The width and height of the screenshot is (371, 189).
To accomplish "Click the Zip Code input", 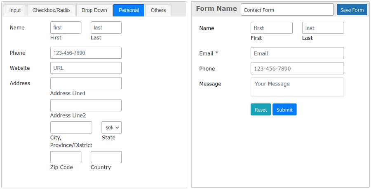I will click(x=66, y=157).
